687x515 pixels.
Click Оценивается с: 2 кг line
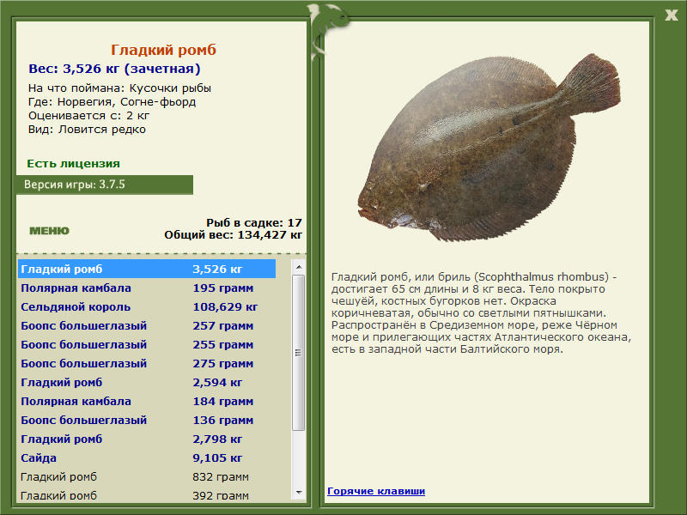click(x=89, y=116)
